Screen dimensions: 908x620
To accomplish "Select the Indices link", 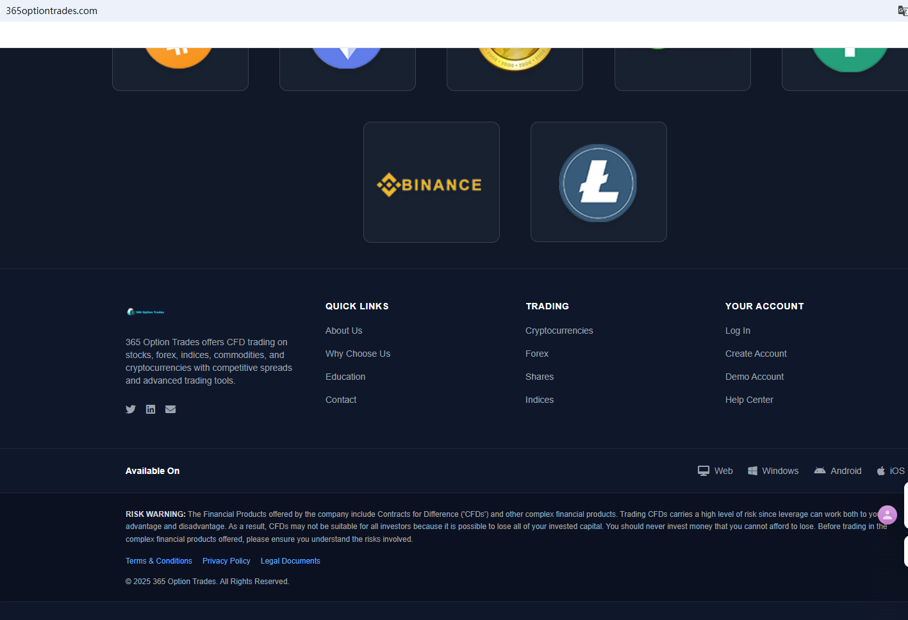I will click(540, 400).
